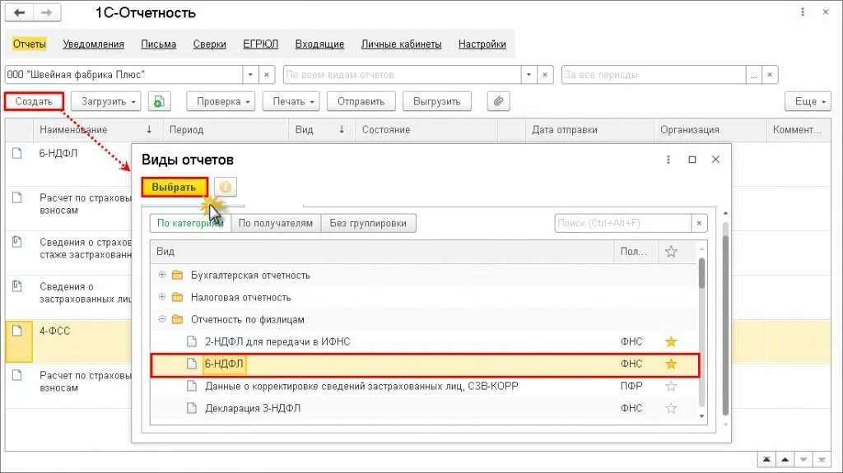Click the move up arrow button at bottom
Screen dimensions: 843x473
pyautogui.click(x=785, y=460)
